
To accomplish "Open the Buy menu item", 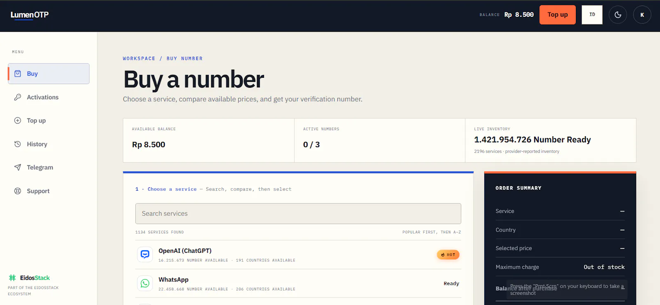I will (x=49, y=74).
